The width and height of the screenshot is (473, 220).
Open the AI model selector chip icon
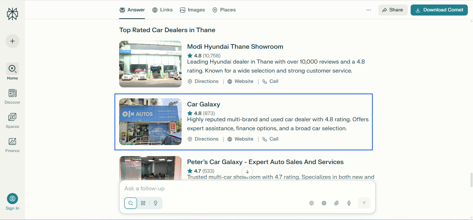[x=324, y=203]
